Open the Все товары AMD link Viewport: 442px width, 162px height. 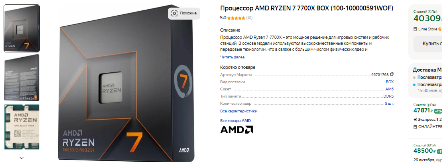(x=235, y=120)
